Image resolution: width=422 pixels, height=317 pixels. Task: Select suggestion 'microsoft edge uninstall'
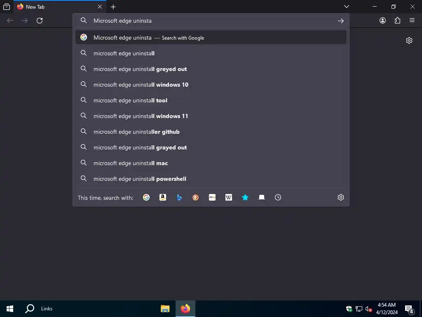click(x=211, y=53)
